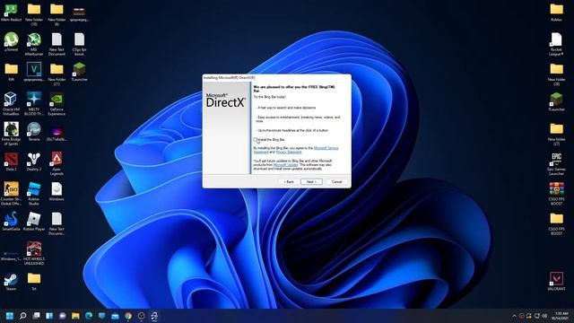
Task: Open the Privacy Statement link
Action: click(289, 152)
